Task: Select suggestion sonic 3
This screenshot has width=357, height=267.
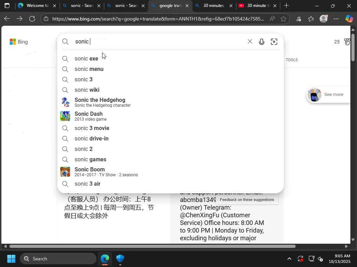Action: [170, 80]
